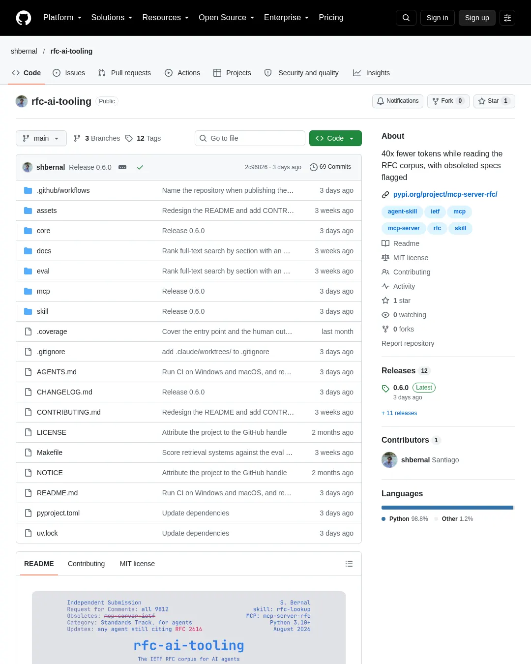Screen dimensions: 531x664
Task: Open appearance settings icon next to Sign up
Action: pyautogui.click(x=507, y=18)
